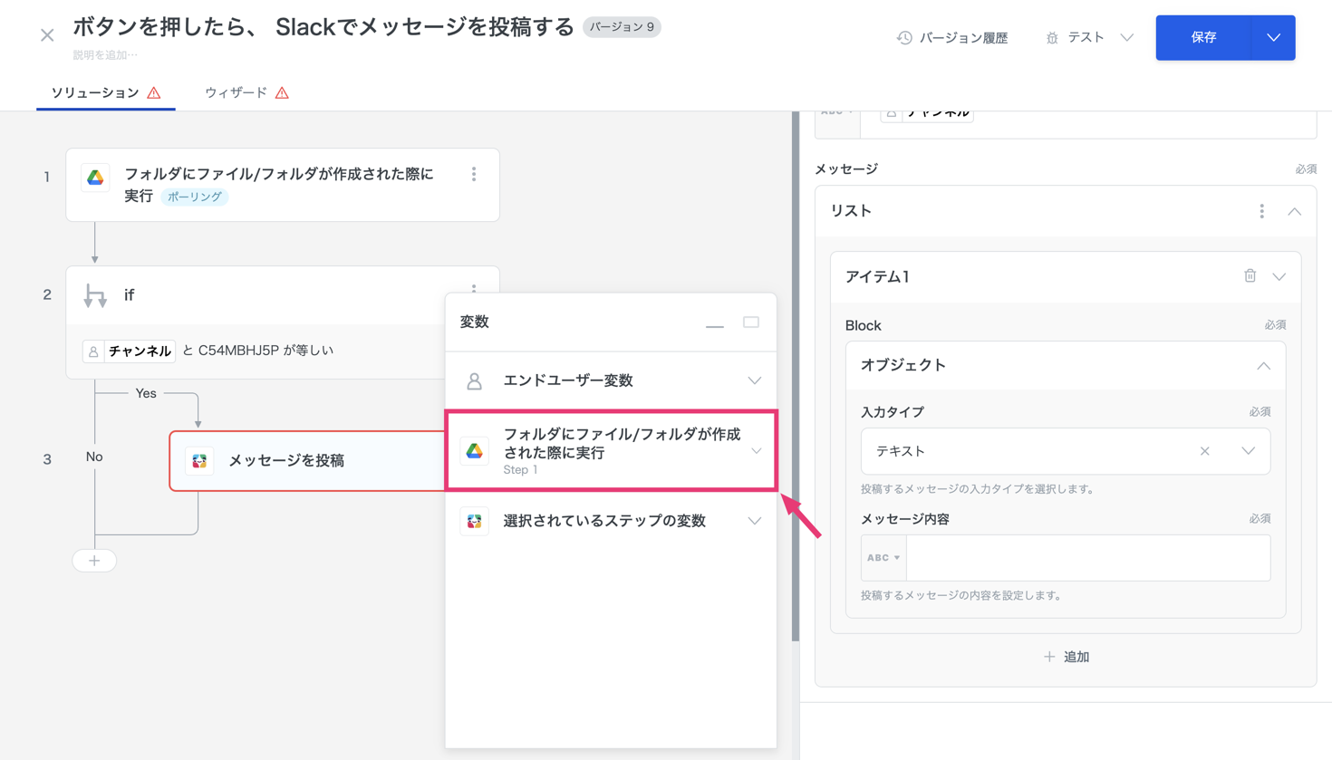Image resolution: width=1332 pixels, height=760 pixels.
Task: Open the three-dot menu on step 1
Action: pos(474,174)
